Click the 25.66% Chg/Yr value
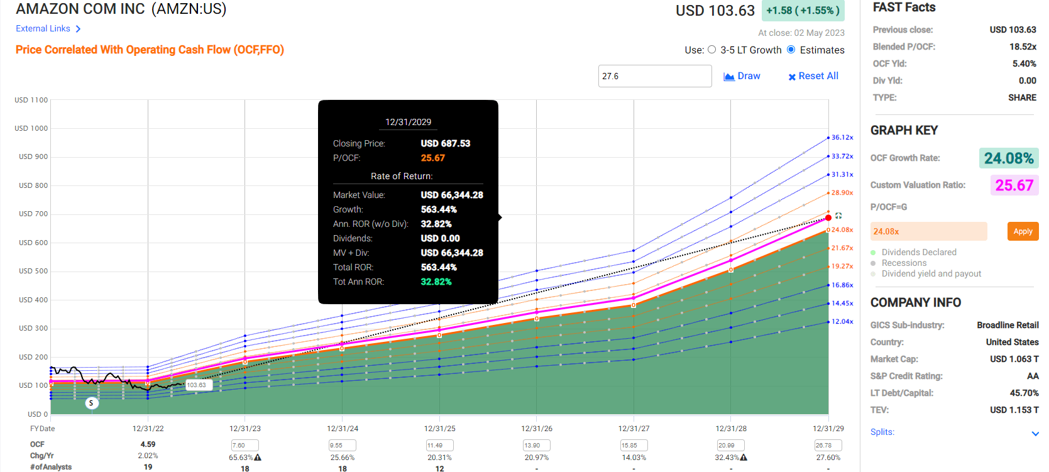This screenshot has height=472, width=1049. click(x=343, y=458)
